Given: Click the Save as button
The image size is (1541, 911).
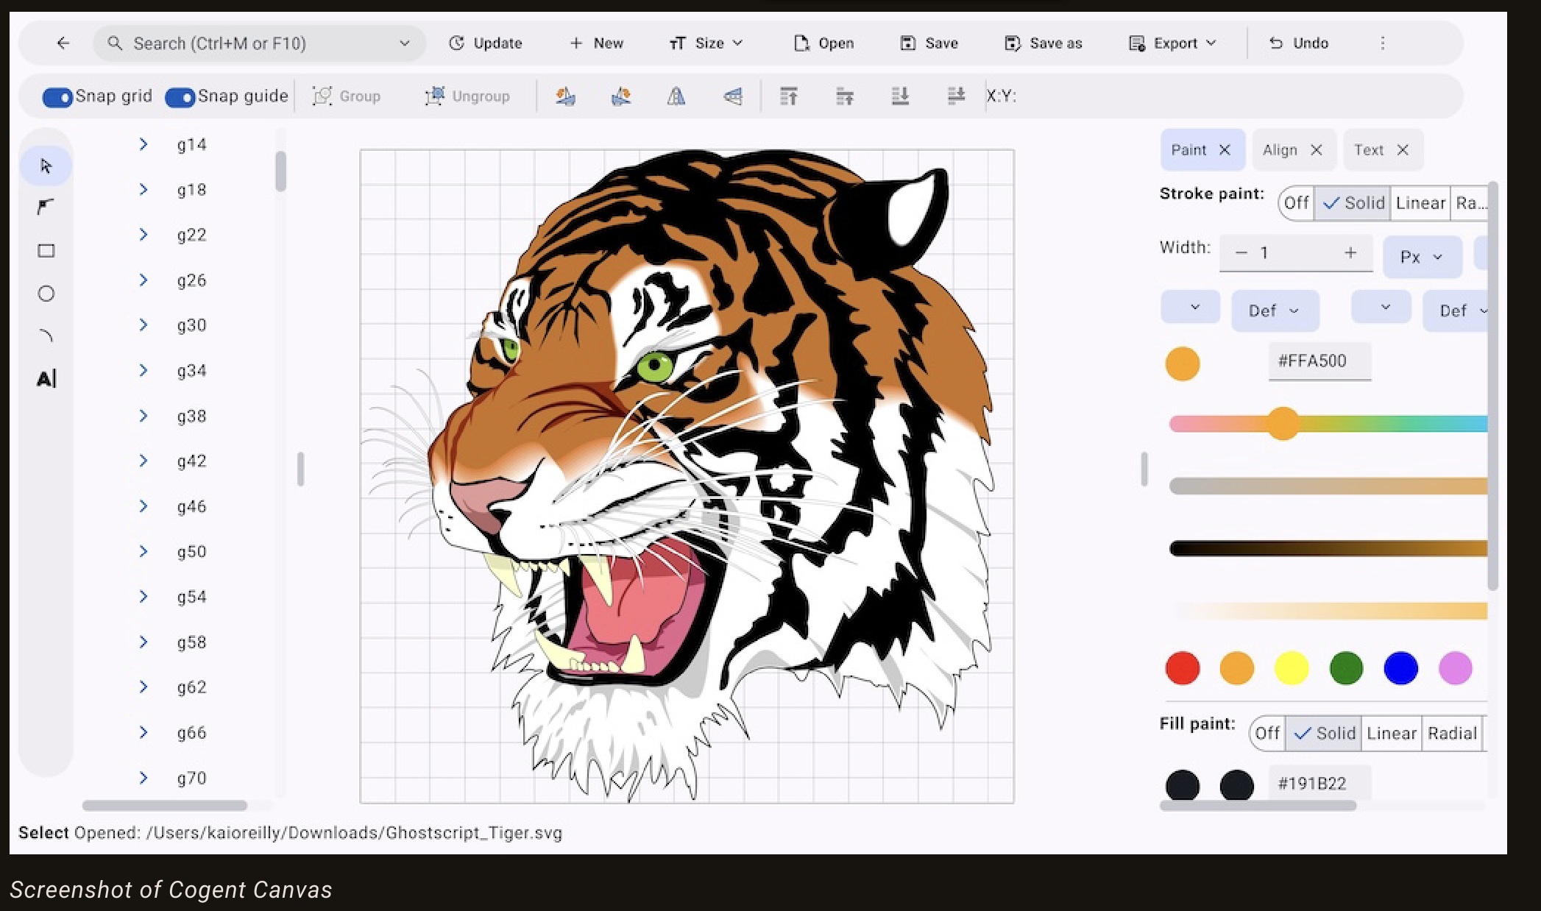Looking at the screenshot, I should click(1044, 43).
